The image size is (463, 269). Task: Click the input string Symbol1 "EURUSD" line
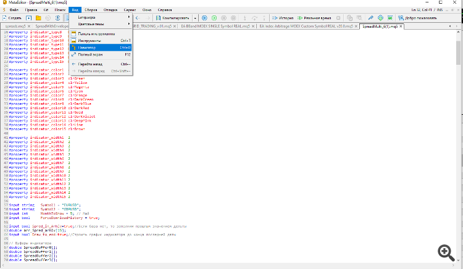point(44,205)
